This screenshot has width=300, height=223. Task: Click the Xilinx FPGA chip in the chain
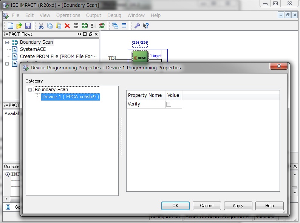140,57
